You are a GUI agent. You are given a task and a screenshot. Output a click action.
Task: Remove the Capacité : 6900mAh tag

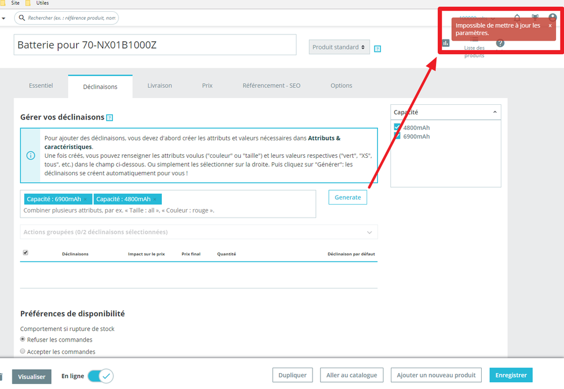85,199
